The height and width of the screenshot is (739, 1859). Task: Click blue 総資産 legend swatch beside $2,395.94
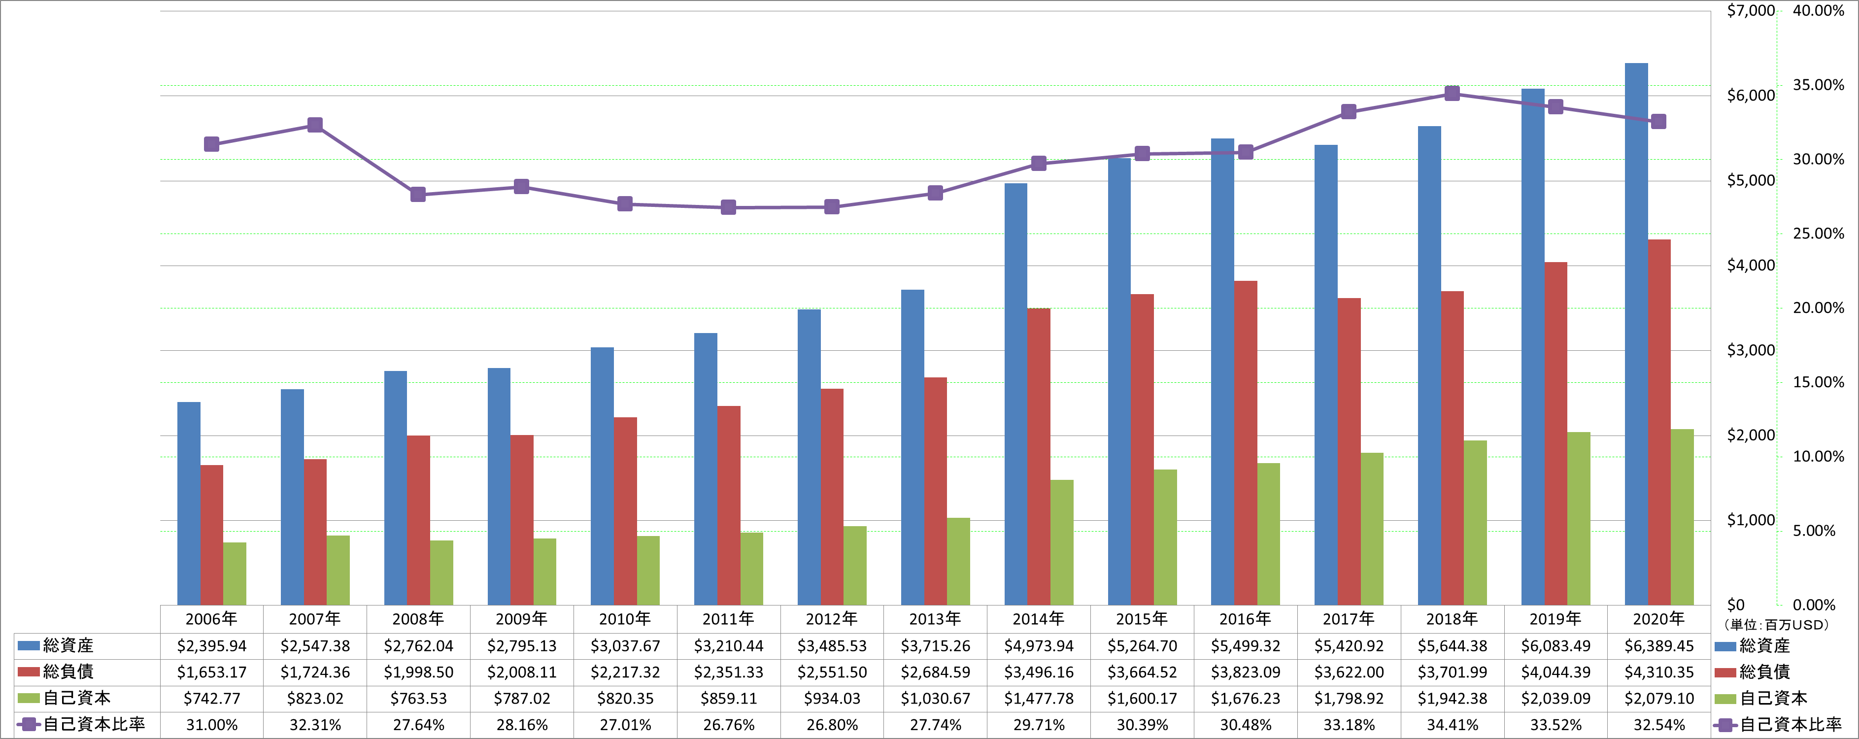click(x=28, y=645)
